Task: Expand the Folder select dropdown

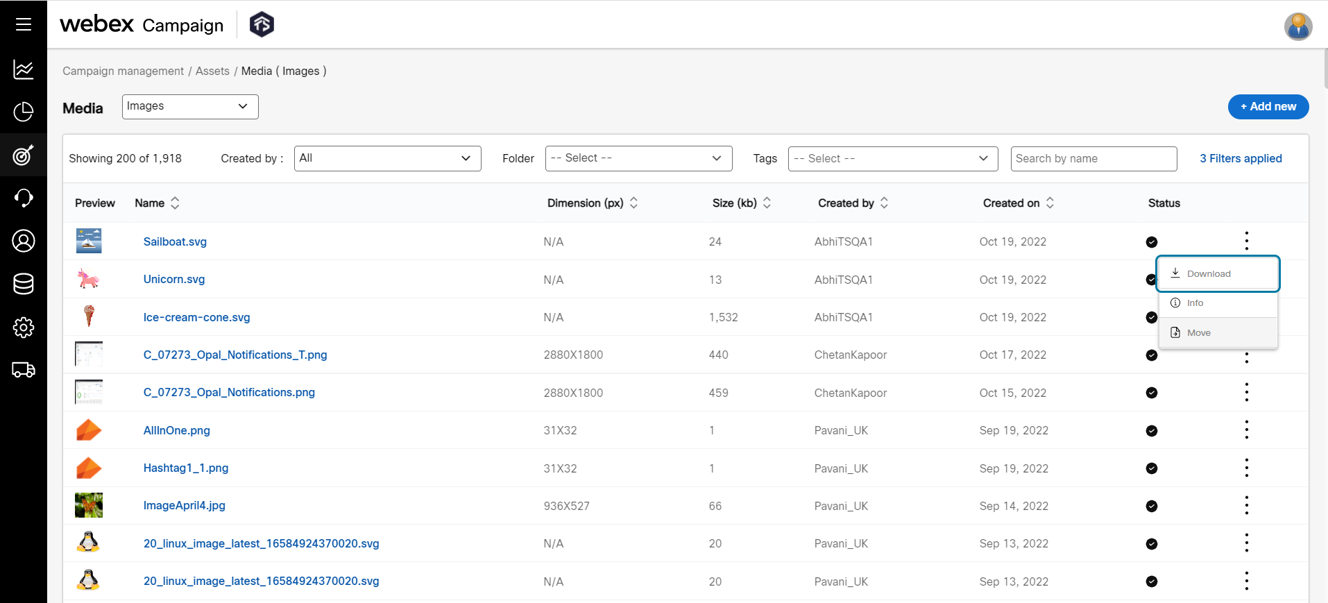Action: click(638, 158)
